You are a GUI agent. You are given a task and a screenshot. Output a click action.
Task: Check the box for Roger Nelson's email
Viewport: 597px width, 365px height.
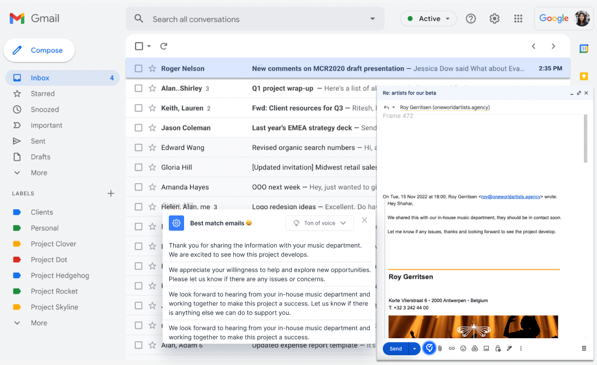coord(139,69)
